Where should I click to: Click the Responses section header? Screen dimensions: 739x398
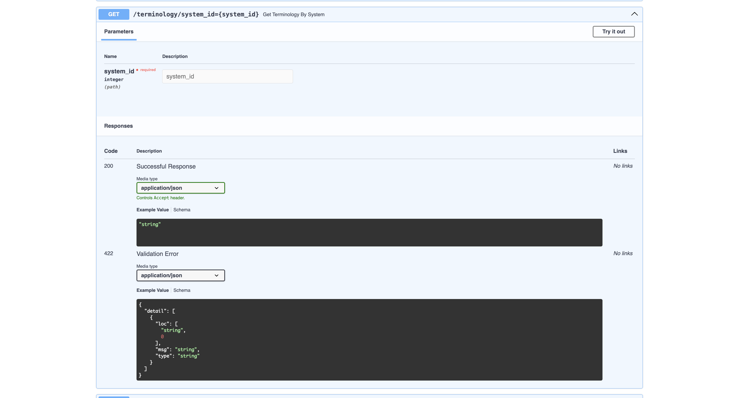(118, 126)
